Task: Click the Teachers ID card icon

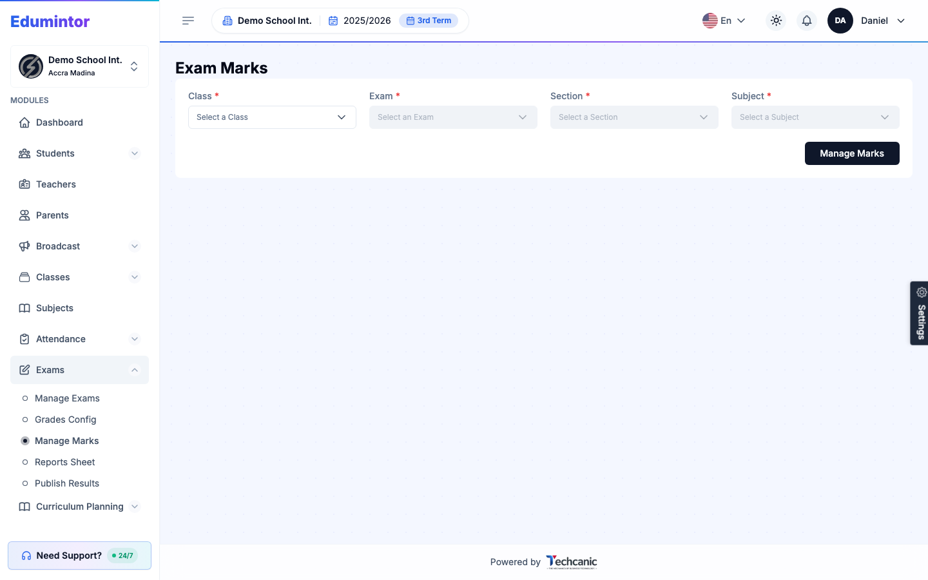Action: [24, 184]
